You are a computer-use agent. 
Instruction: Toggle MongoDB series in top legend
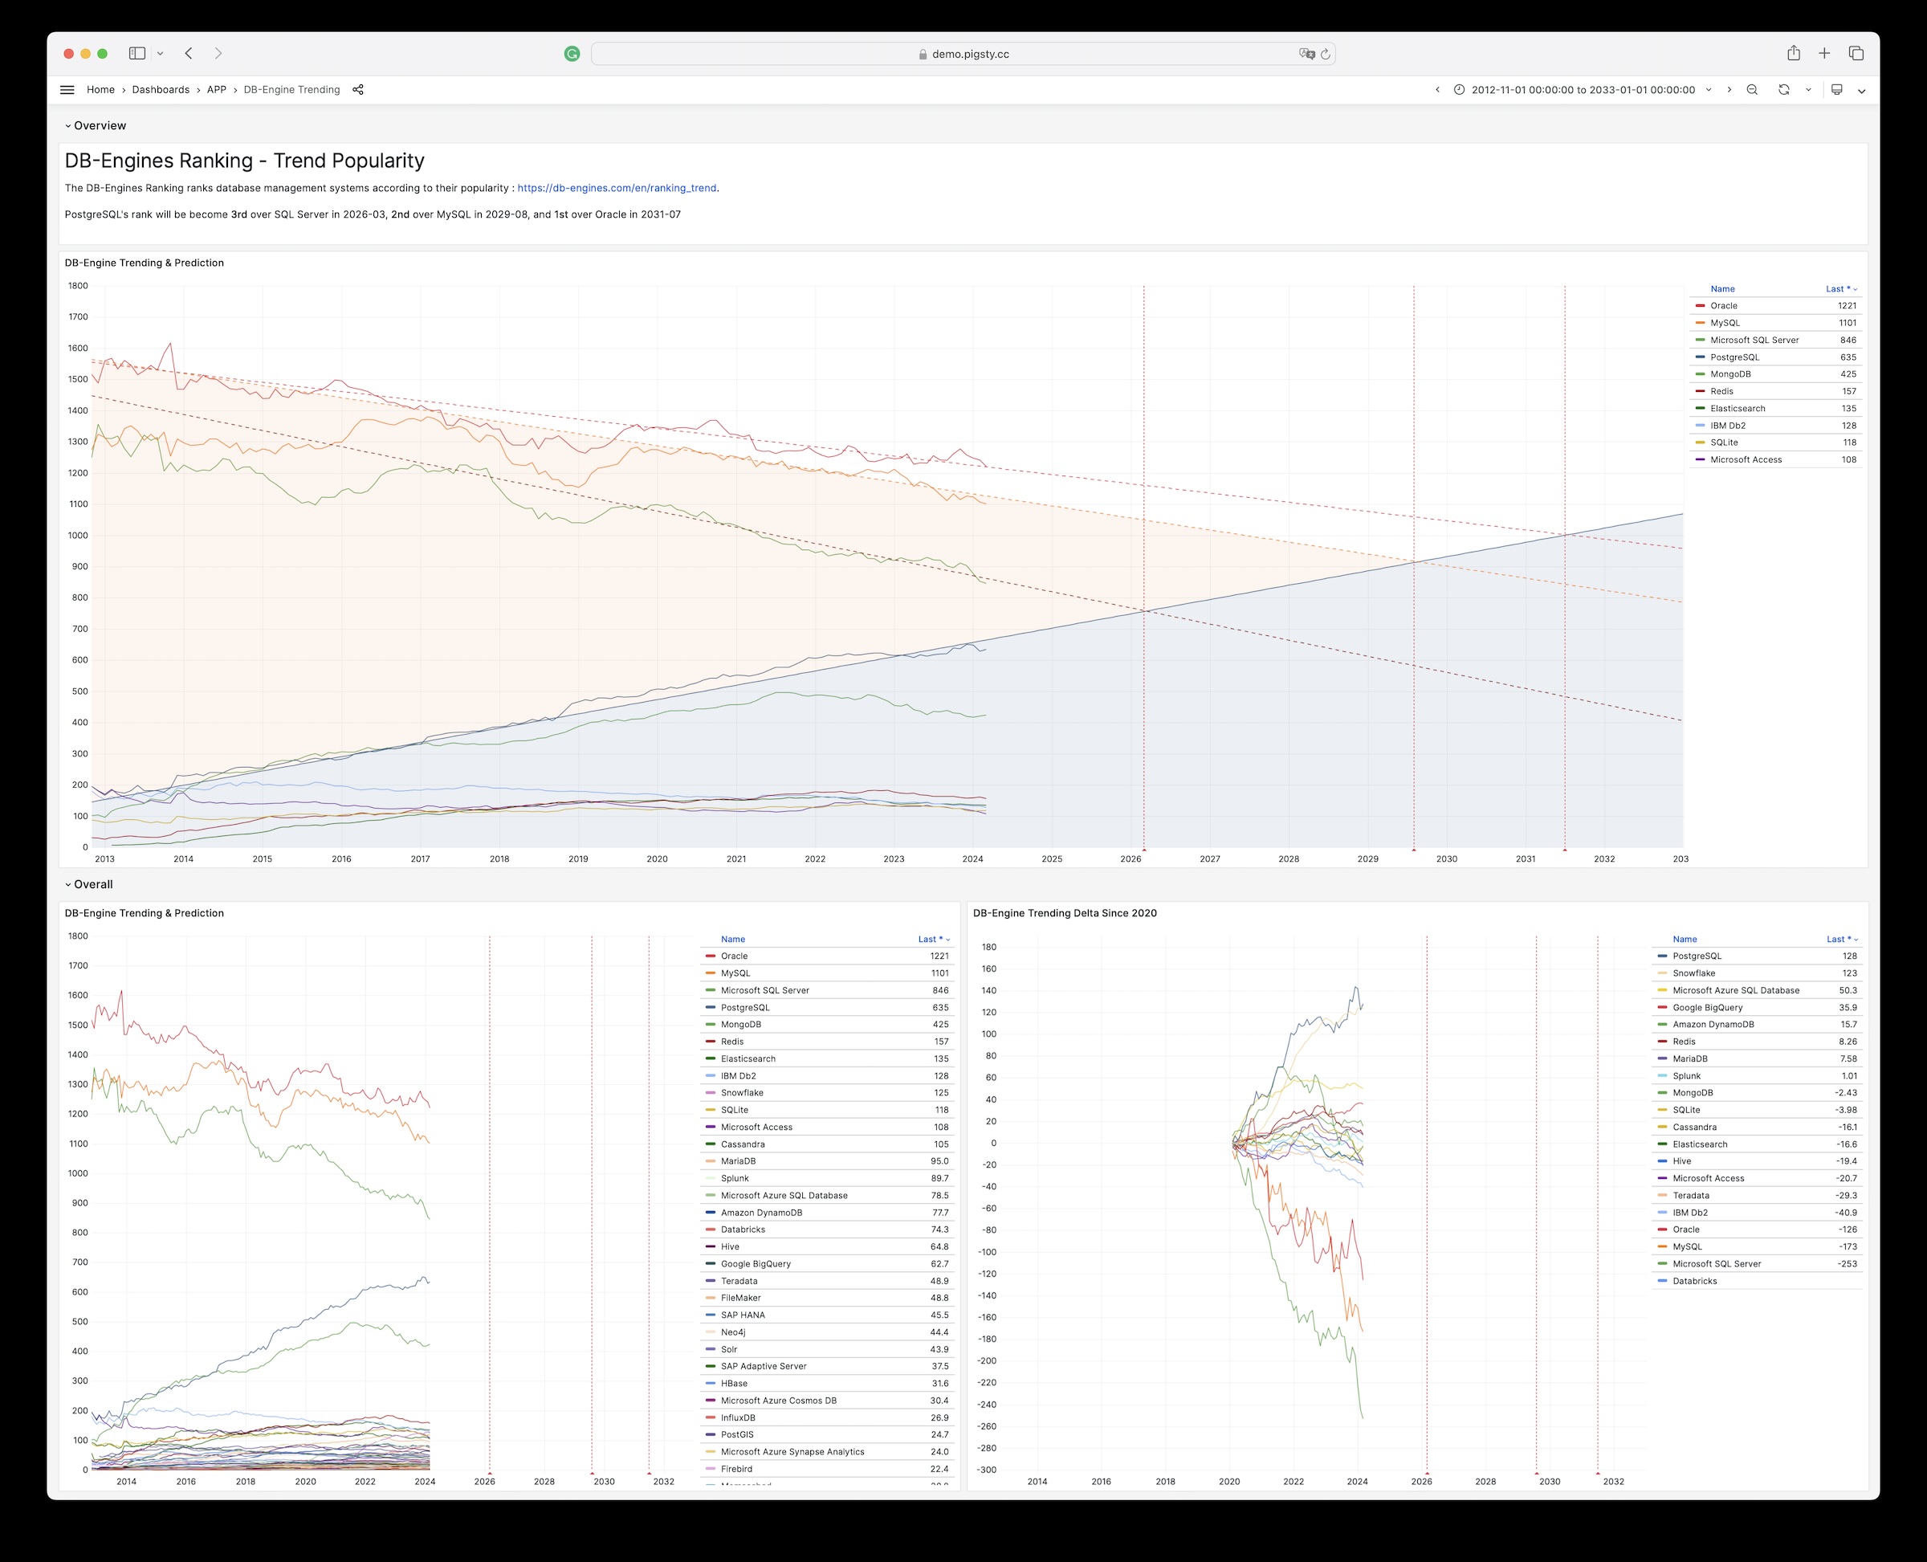pos(1730,374)
